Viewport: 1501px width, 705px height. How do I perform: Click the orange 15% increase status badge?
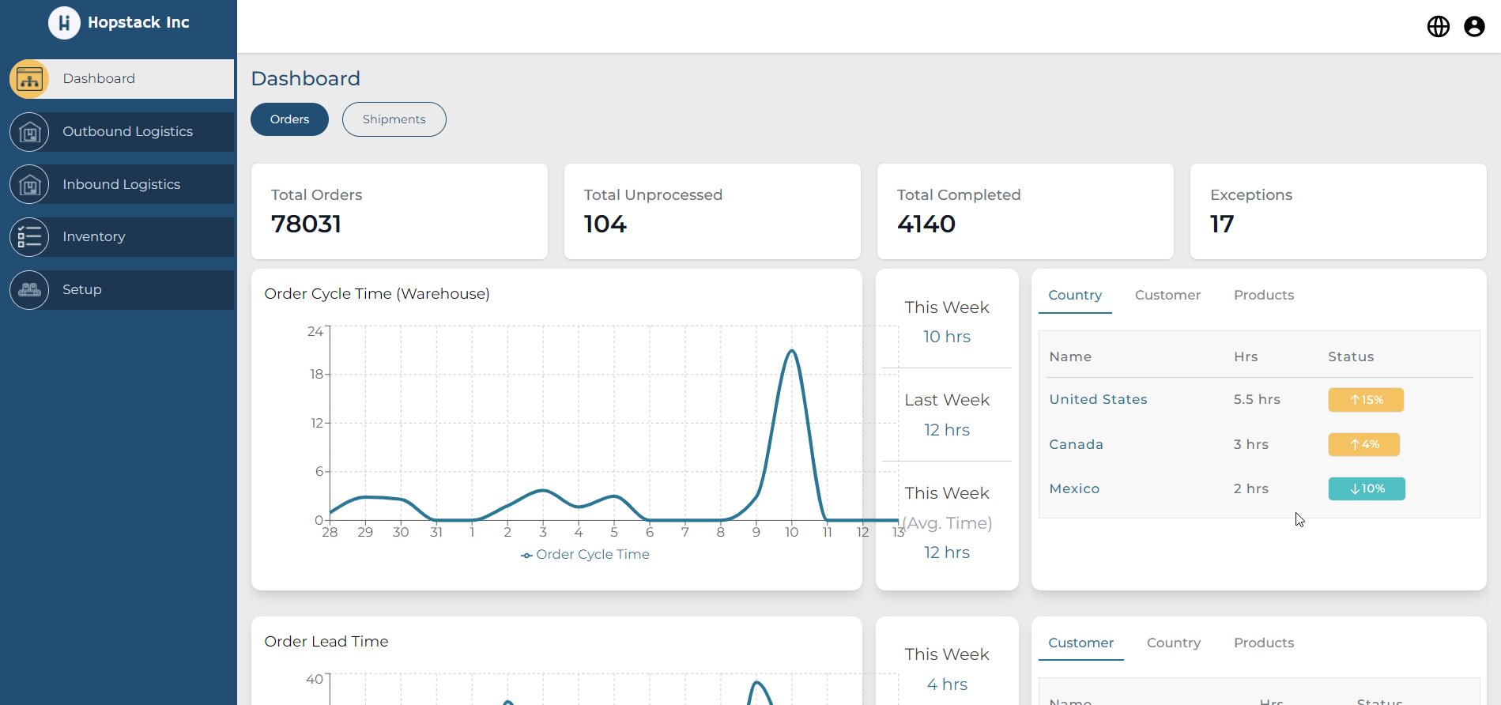[x=1365, y=400]
